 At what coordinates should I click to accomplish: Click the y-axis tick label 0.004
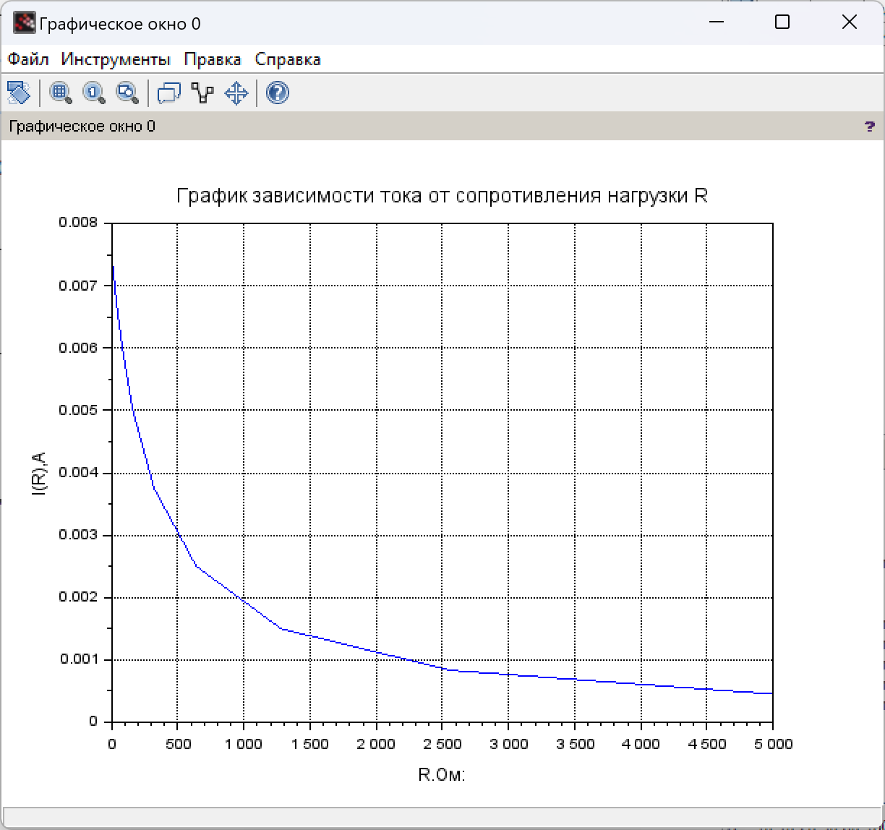point(78,472)
